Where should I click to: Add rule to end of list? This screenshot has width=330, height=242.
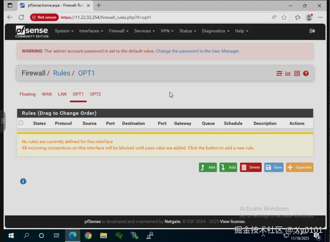tap(228, 167)
